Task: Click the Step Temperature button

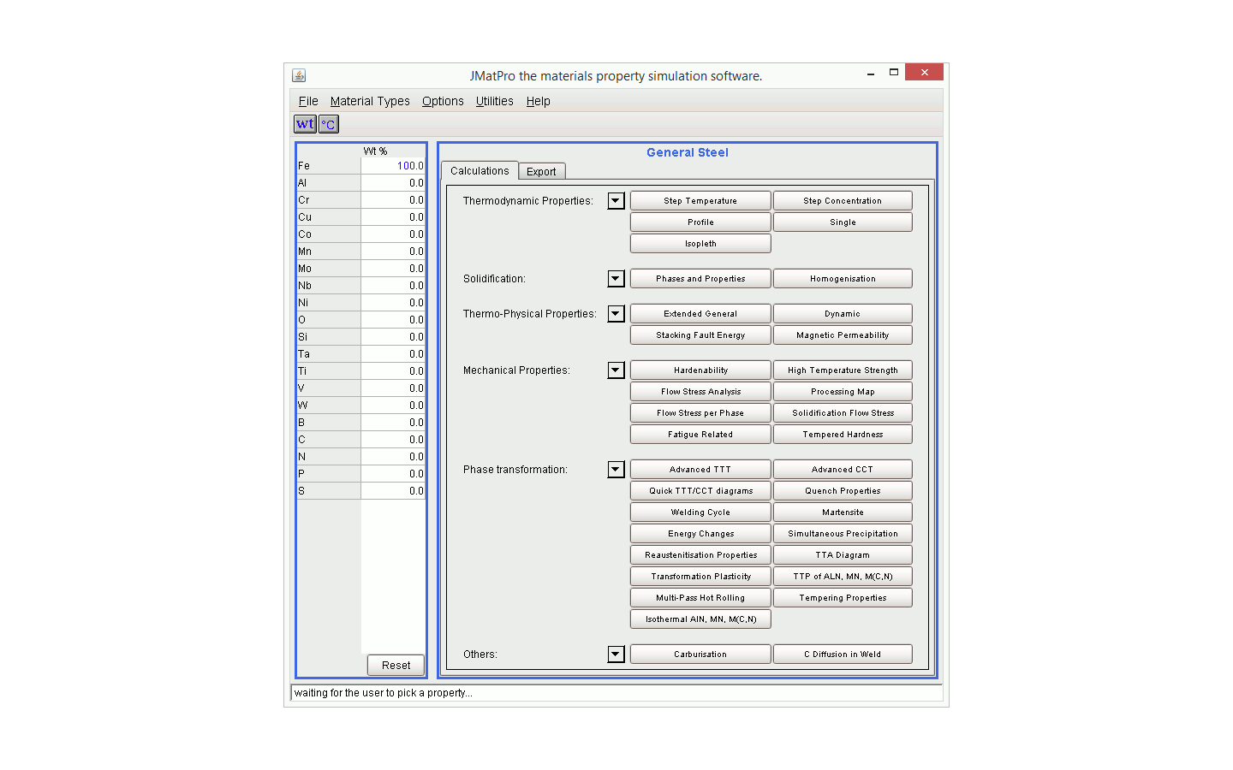Action: pyautogui.click(x=700, y=201)
